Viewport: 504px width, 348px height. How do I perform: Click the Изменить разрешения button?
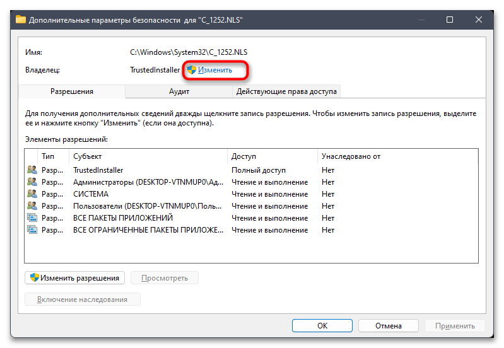[75, 278]
